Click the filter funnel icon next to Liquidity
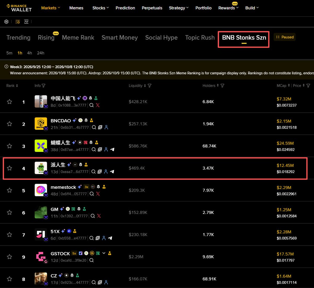This screenshot has height=288, width=314. coord(149,86)
